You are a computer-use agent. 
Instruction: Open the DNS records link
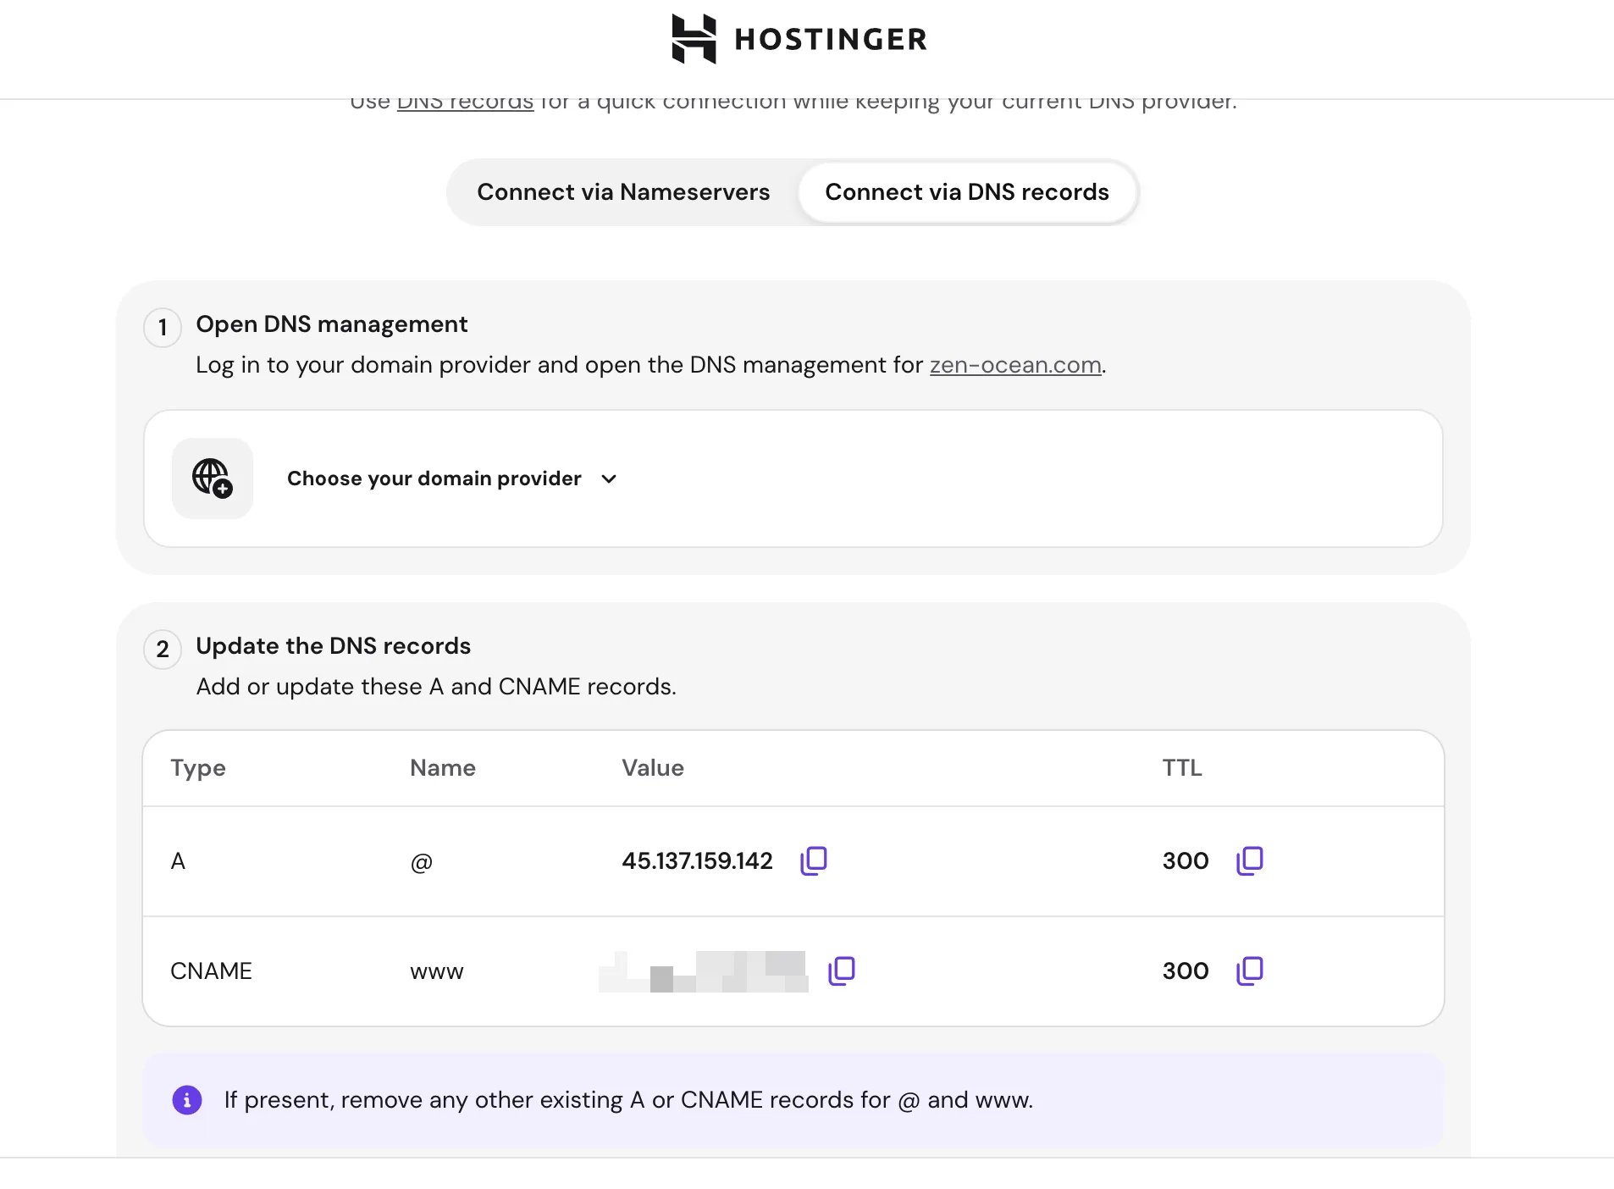[x=465, y=102]
